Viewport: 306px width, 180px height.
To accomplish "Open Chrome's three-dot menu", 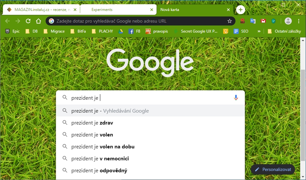I will 299,21.
